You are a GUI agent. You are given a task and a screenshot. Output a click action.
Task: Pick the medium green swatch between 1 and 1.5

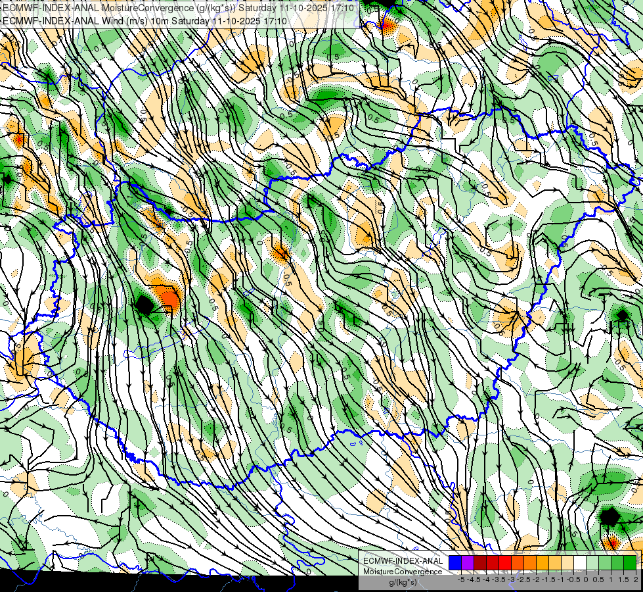617,562
